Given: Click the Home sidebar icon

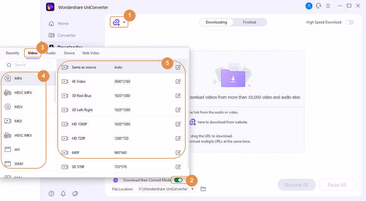Looking at the screenshot, I should [x=51, y=24].
